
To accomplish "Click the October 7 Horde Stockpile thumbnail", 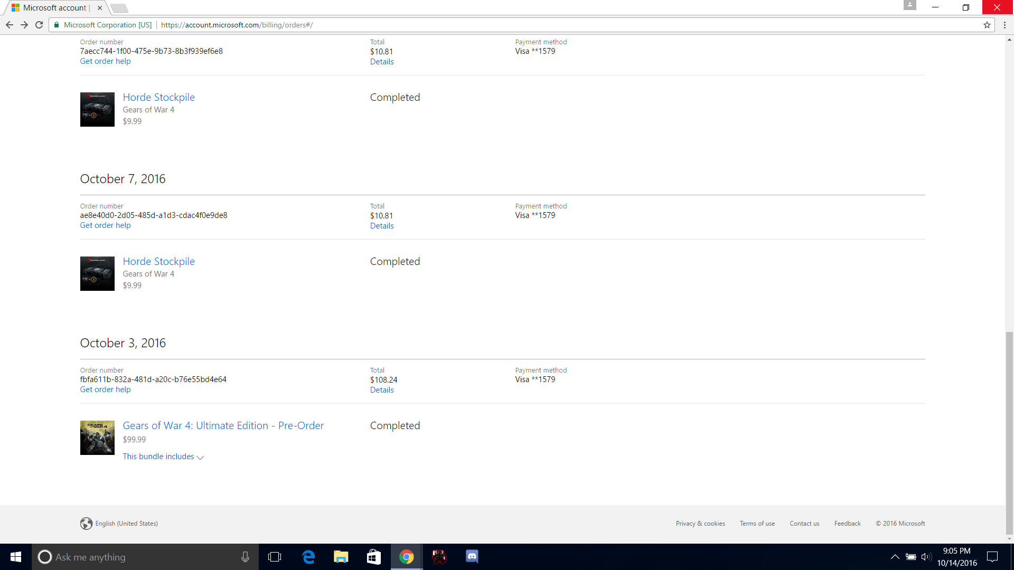I will tap(97, 273).
